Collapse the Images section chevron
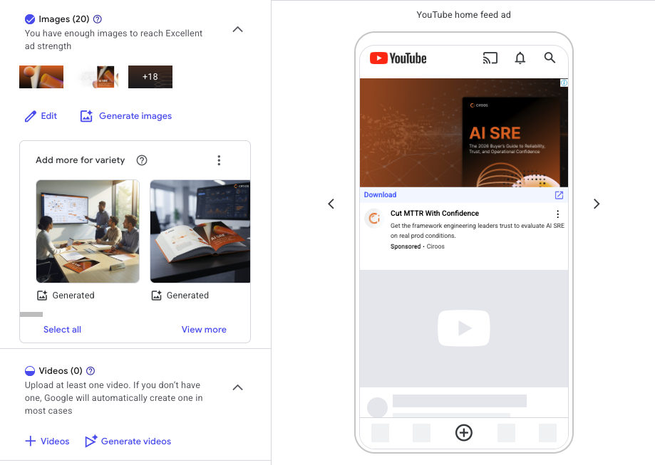The height and width of the screenshot is (465, 655). click(237, 29)
